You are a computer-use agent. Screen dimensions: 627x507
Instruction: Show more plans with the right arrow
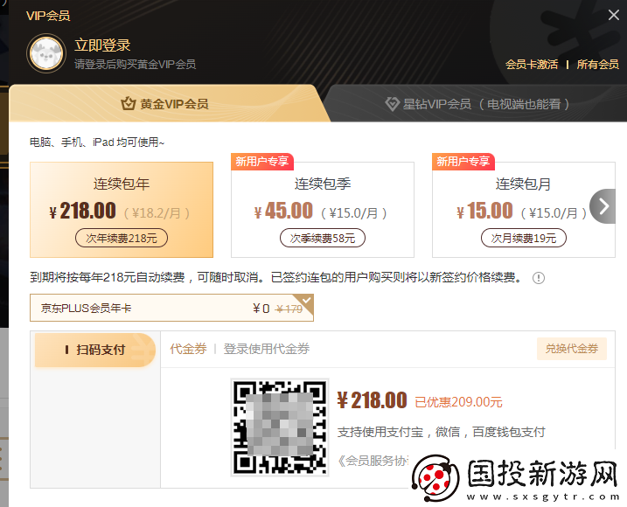coord(603,206)
